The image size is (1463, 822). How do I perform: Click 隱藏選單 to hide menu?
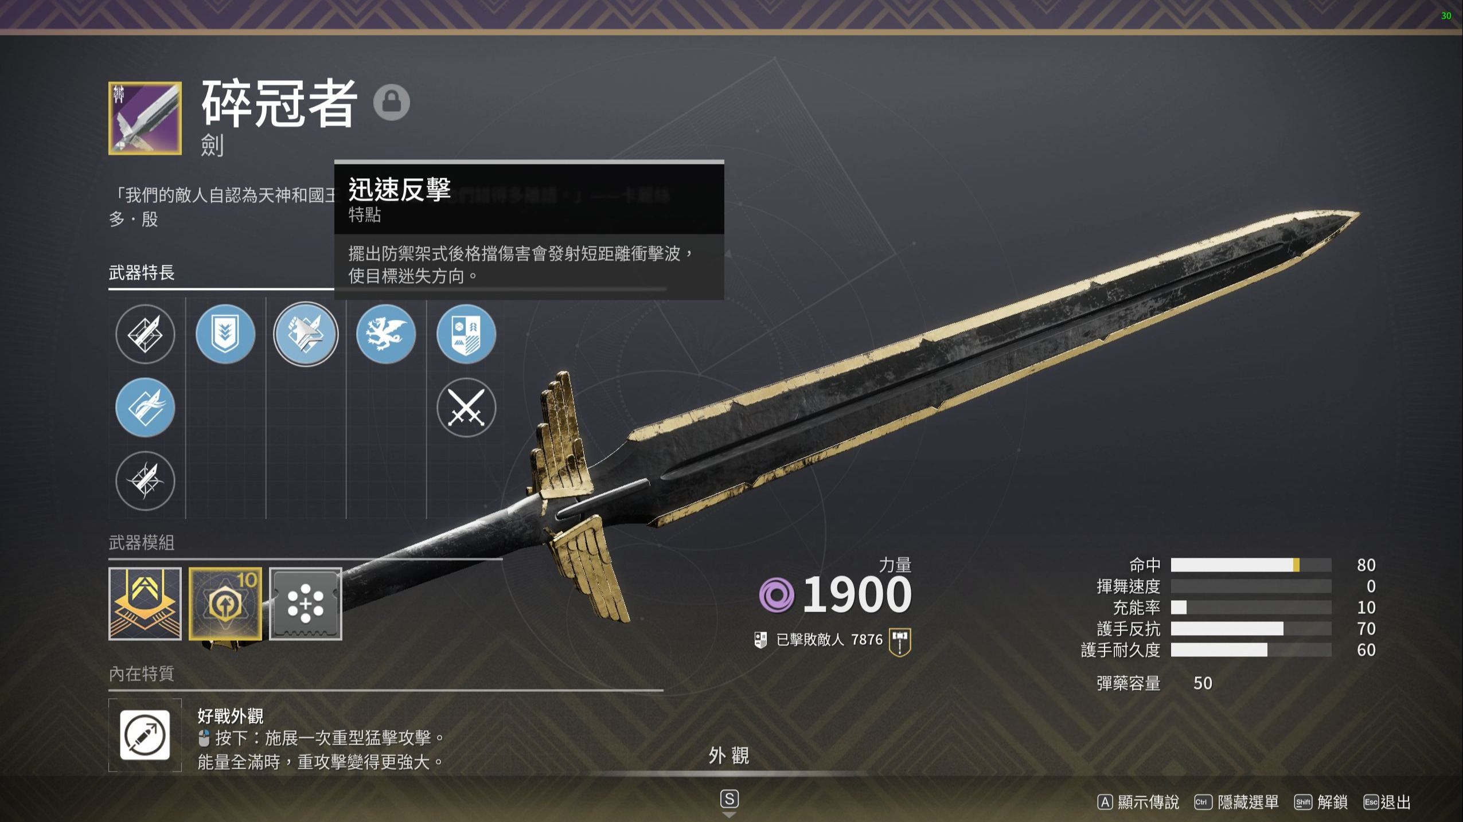point(1237,802)
